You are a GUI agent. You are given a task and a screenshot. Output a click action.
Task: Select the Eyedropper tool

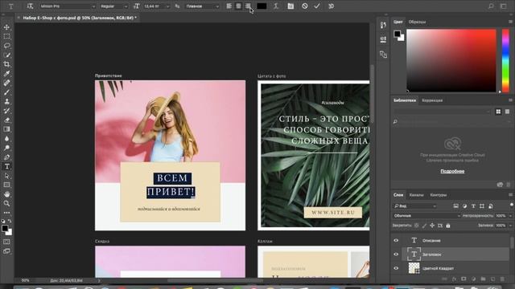coord(6,73)
